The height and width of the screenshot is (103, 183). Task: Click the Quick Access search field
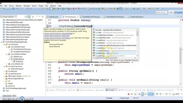point(161,12)
